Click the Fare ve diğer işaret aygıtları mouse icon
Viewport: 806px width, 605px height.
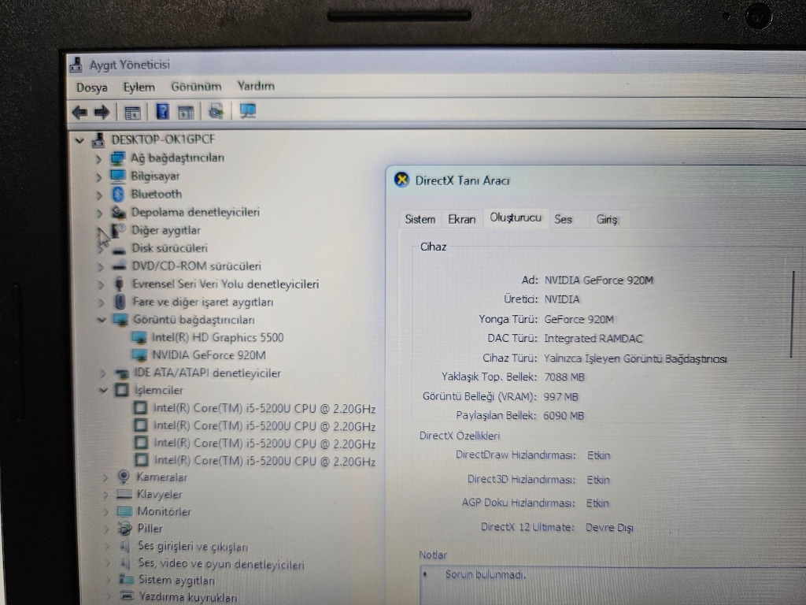[x=120, y=302]
